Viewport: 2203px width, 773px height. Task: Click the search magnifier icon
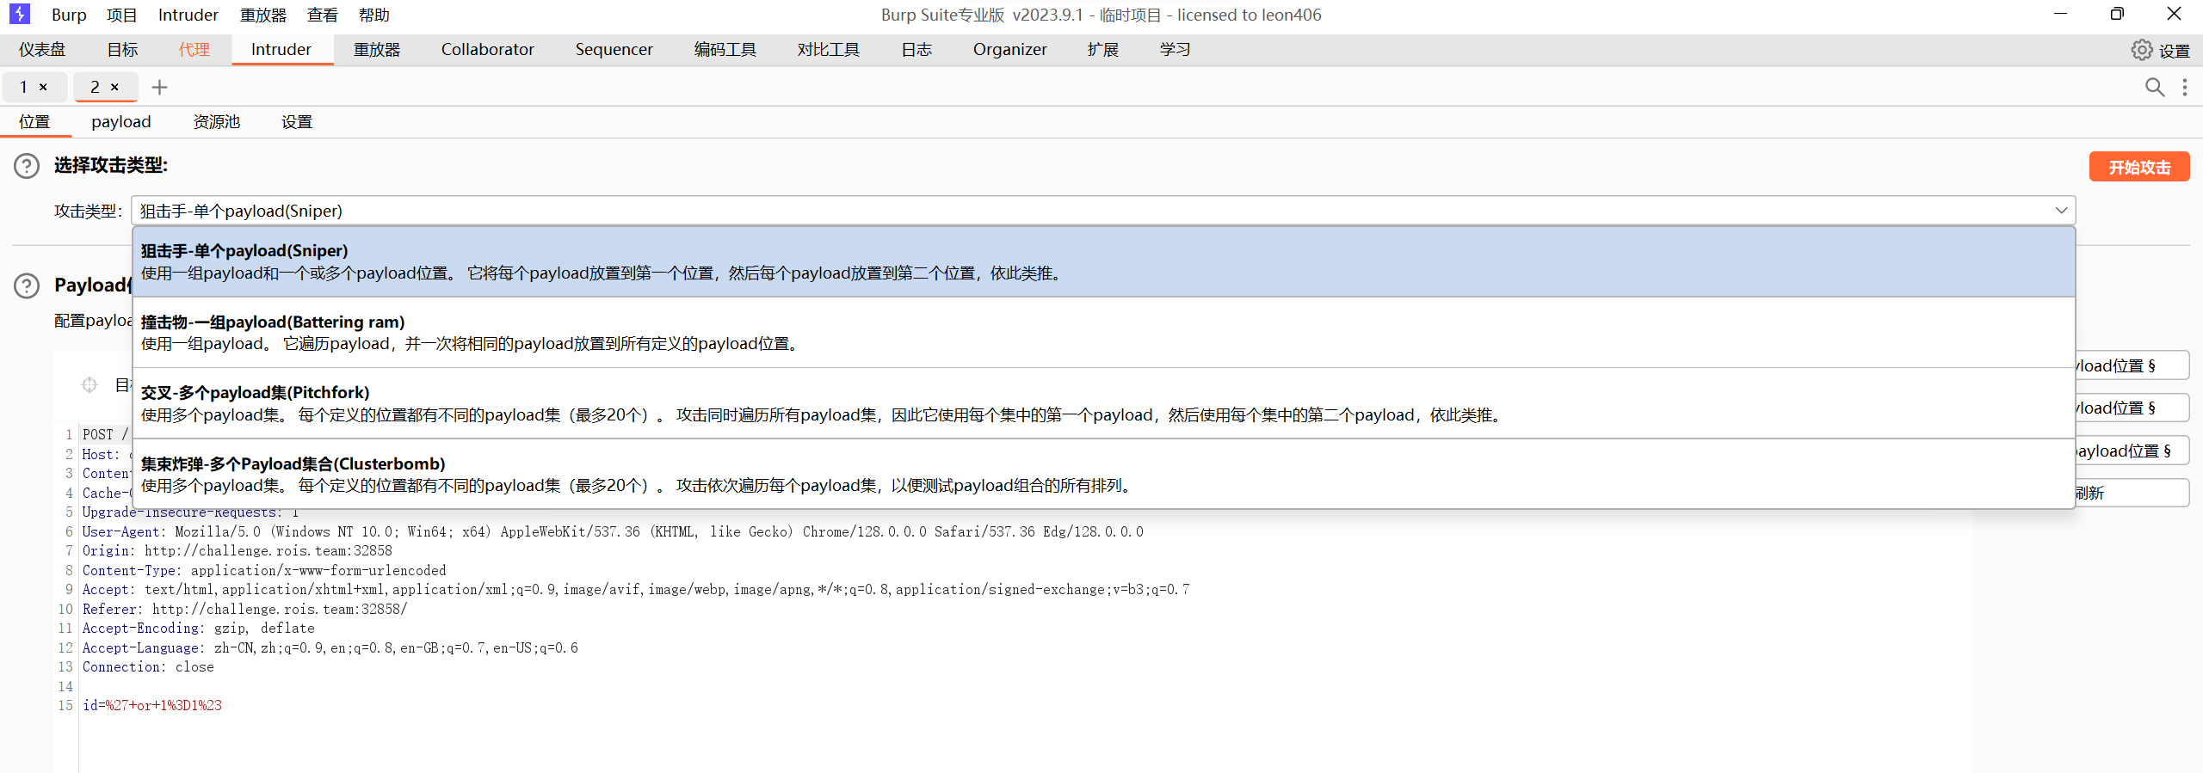[2155, 87]
